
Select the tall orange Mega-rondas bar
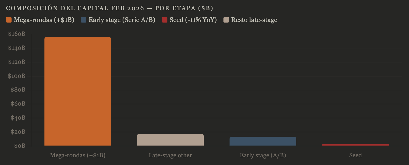click(x=78, y=91)
